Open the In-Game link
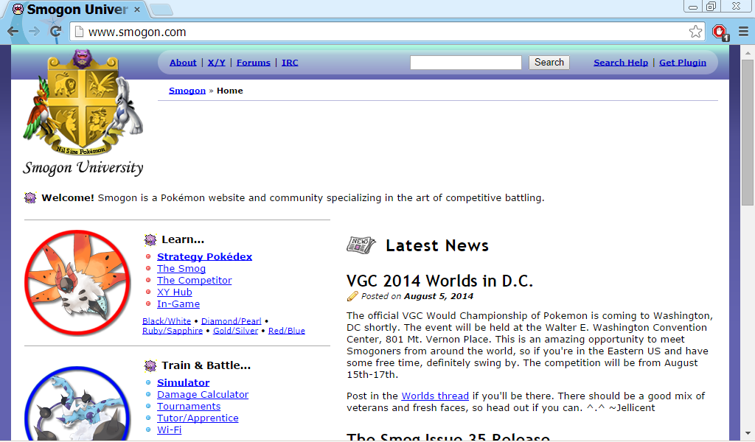 pos(178,304)
